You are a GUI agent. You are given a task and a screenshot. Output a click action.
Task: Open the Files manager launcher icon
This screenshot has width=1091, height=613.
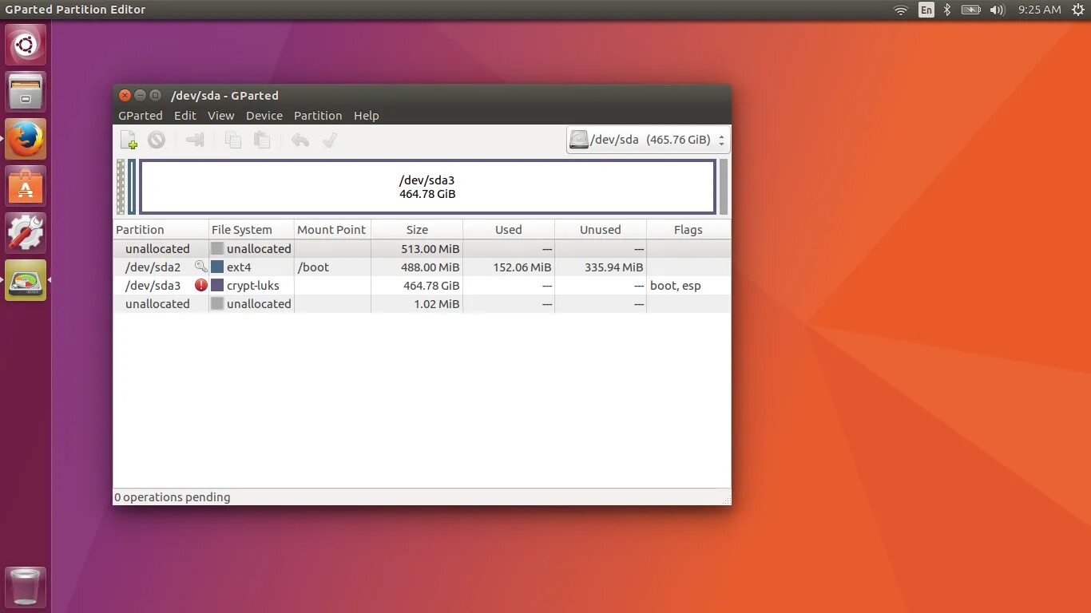pos(26,92)
